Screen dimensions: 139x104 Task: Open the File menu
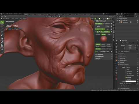pos(3,14)
